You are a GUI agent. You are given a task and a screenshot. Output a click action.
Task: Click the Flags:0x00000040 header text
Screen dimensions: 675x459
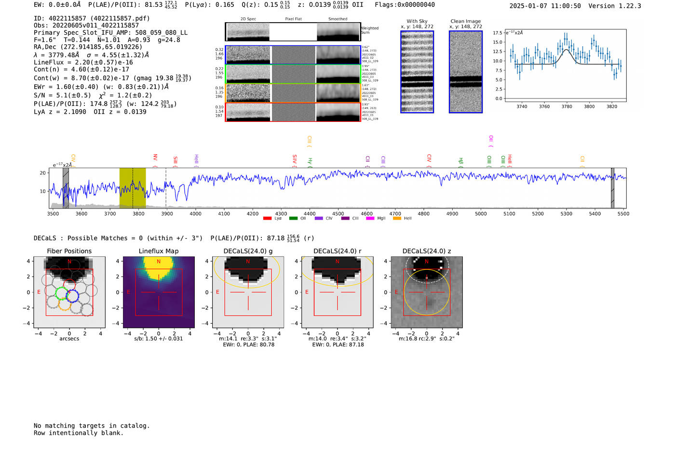point(405,5)
